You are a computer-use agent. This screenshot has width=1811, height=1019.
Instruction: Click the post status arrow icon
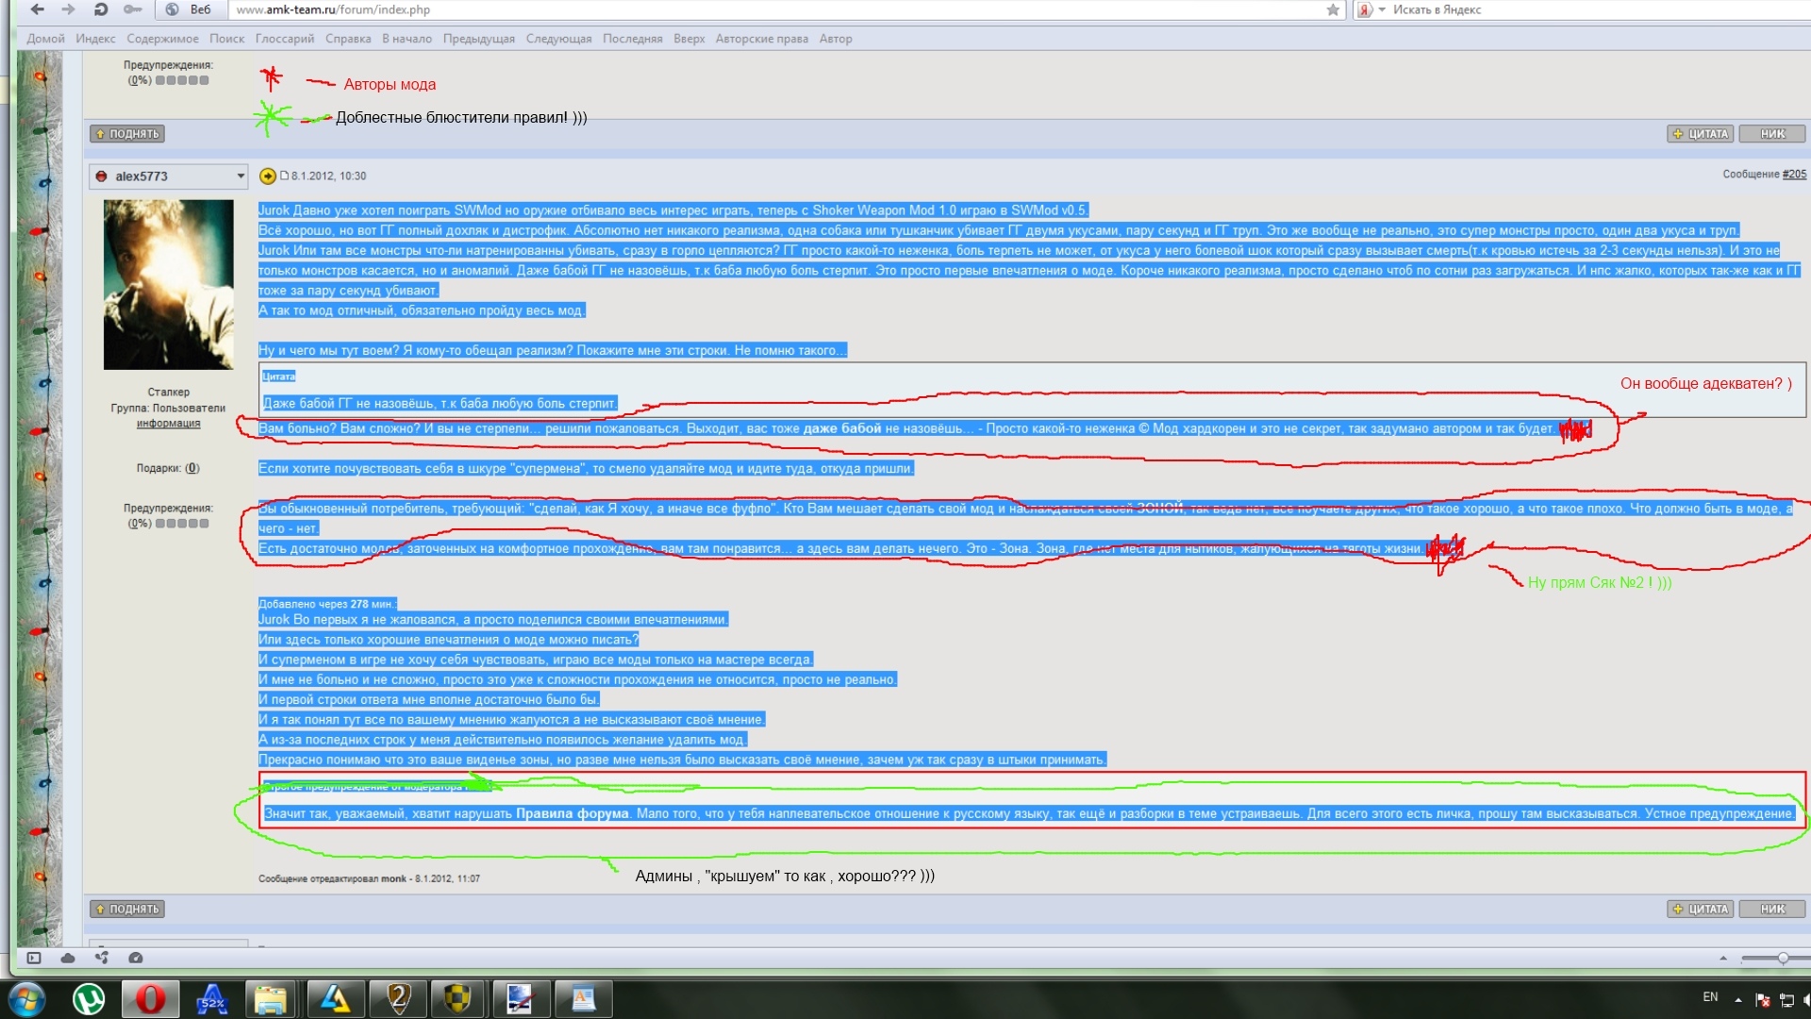tap(268, 175)
